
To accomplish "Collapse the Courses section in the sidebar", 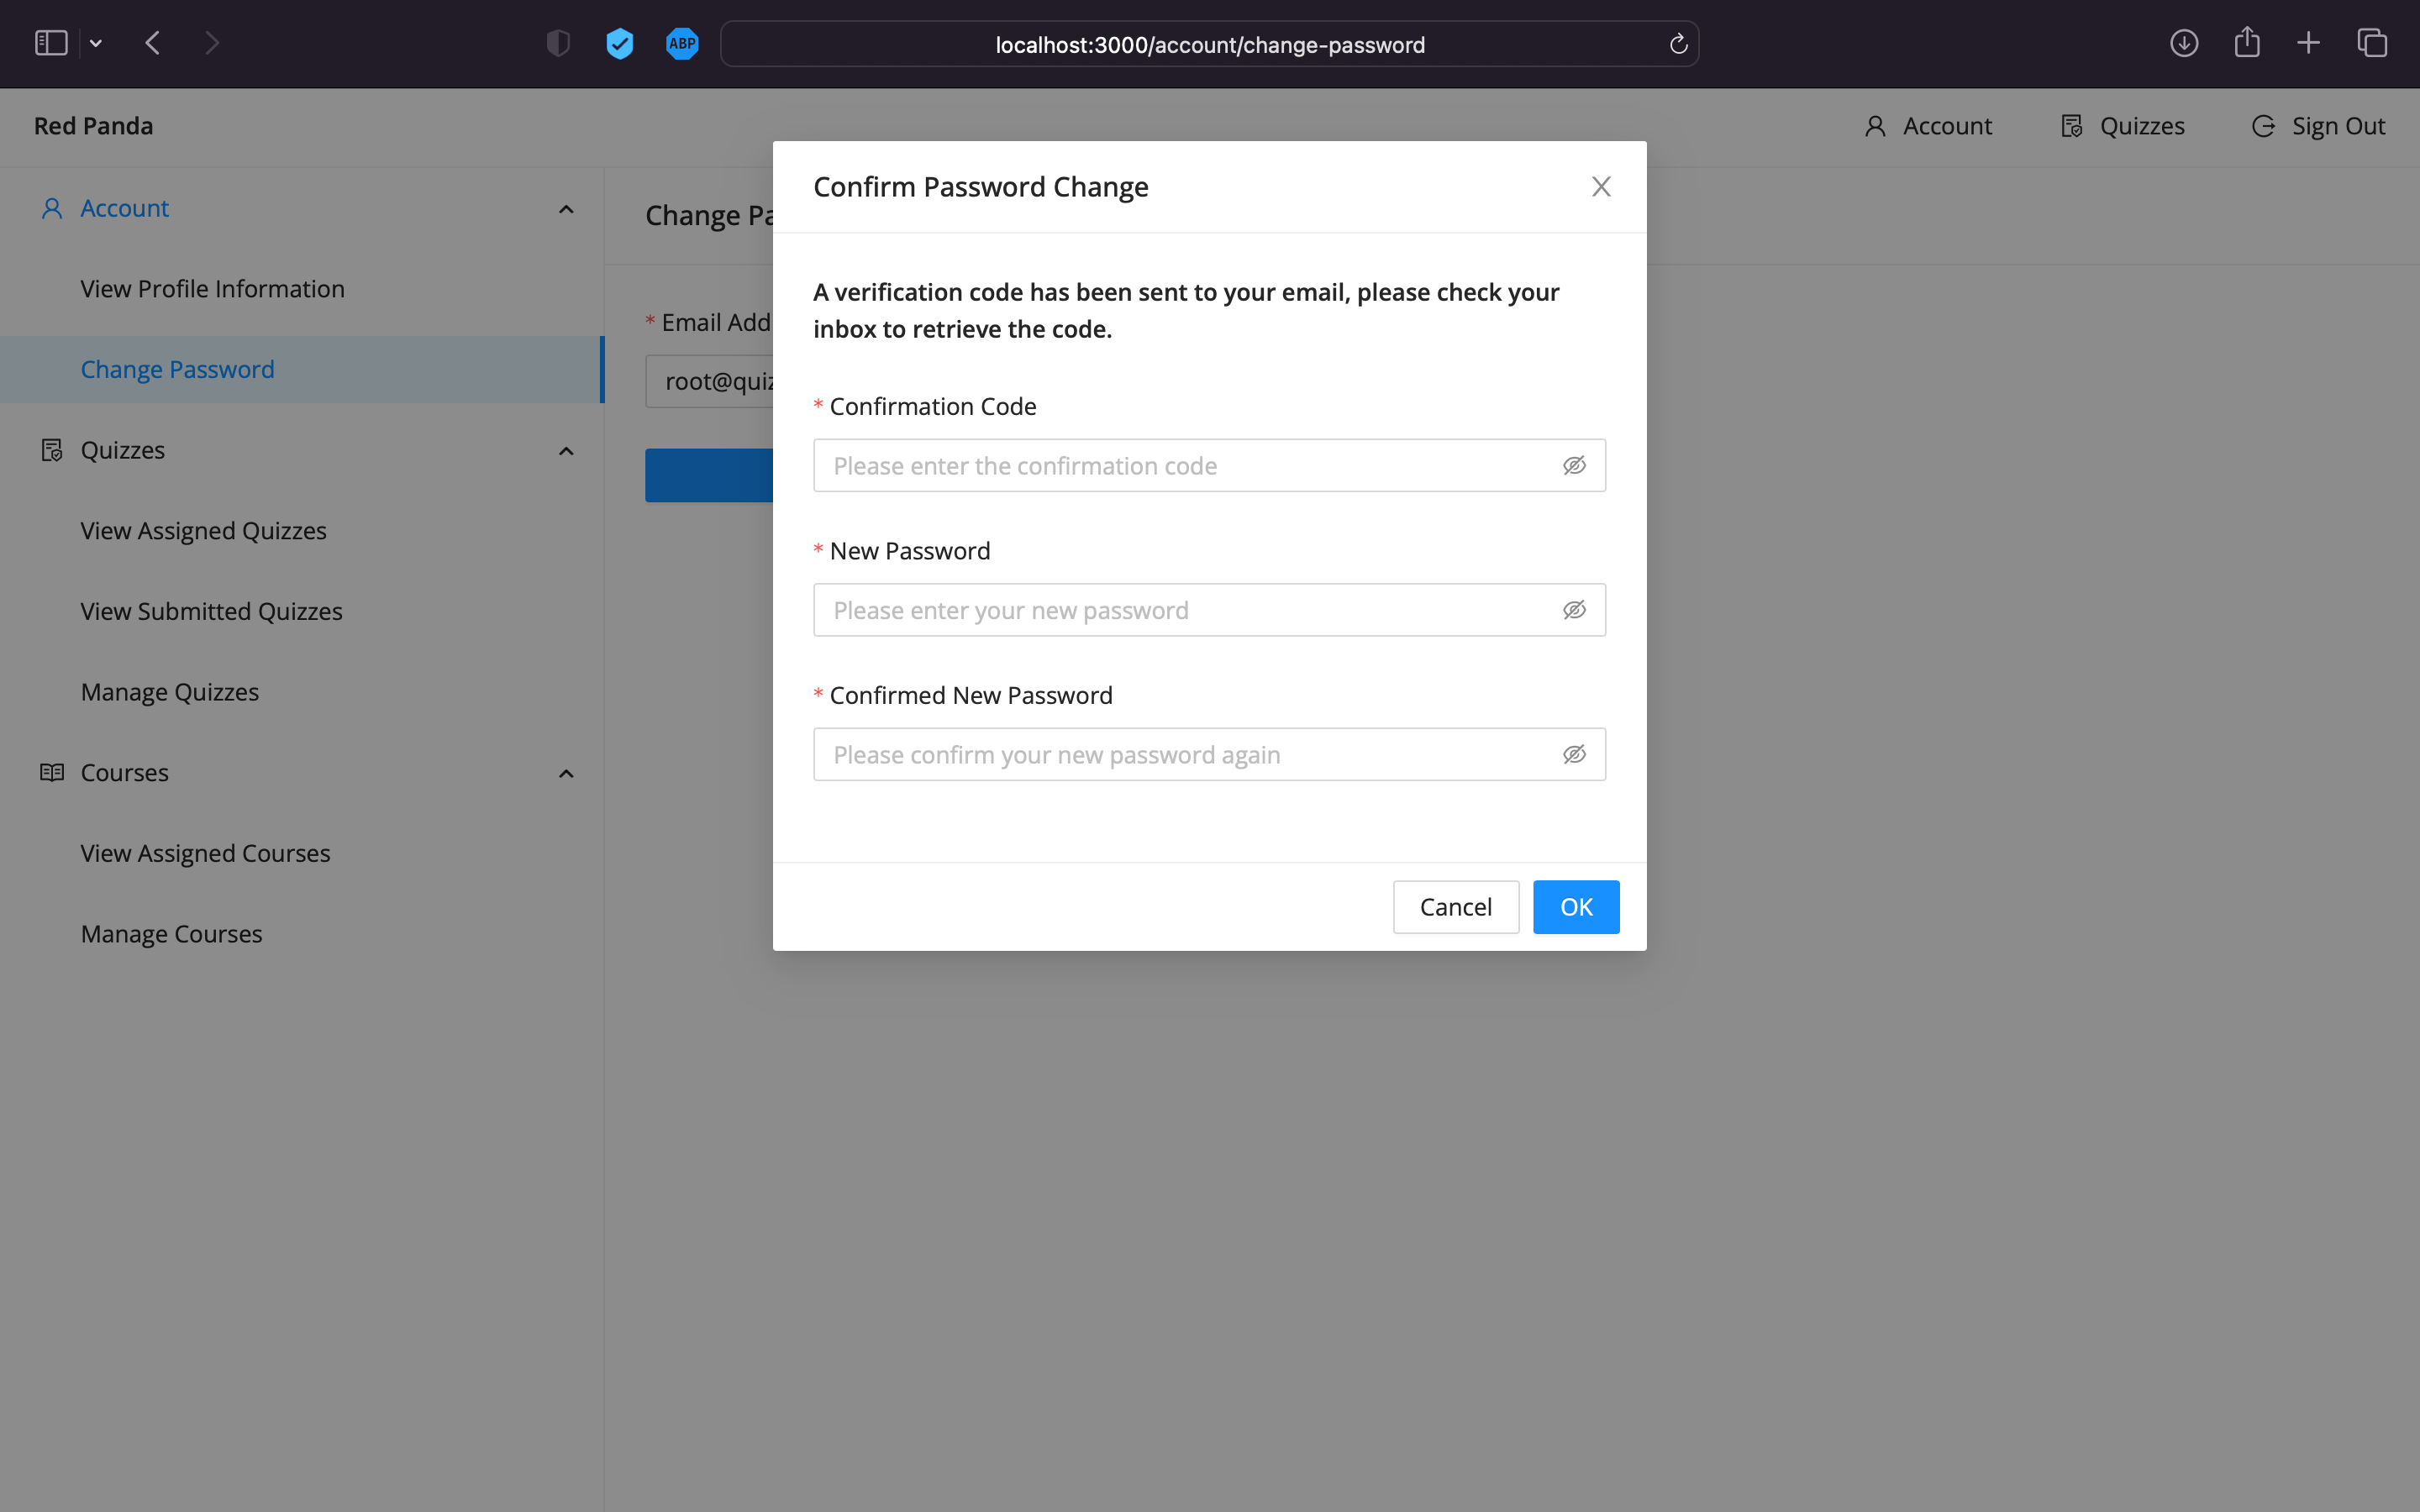I will point(566,773).
